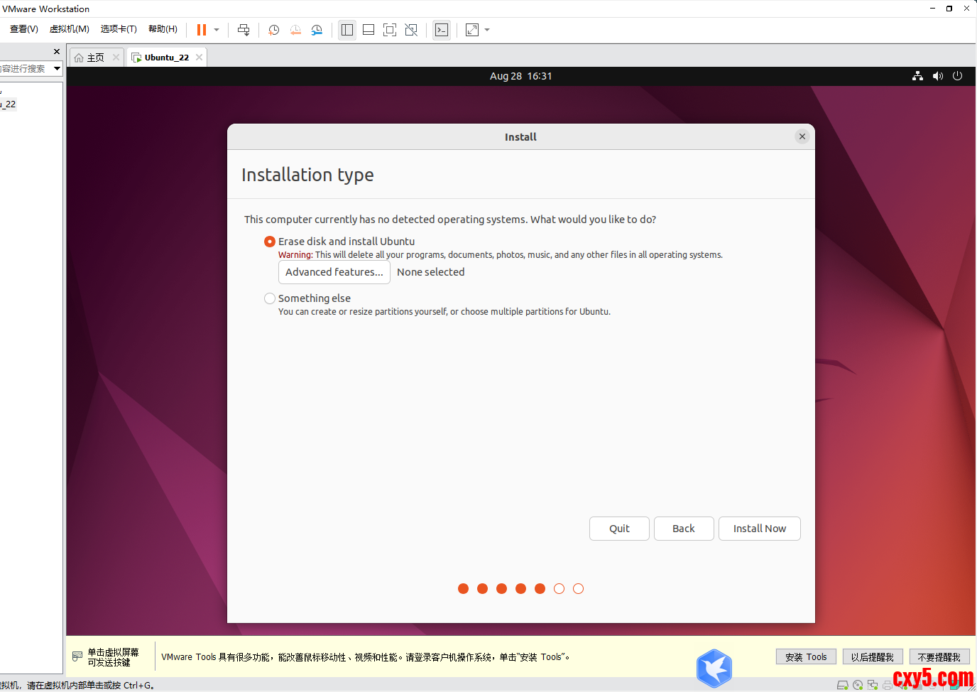The height and width of the screenshot is (692, 977).
Task: Open the Ubuntu power menu icon
Action: coord(957,76)
